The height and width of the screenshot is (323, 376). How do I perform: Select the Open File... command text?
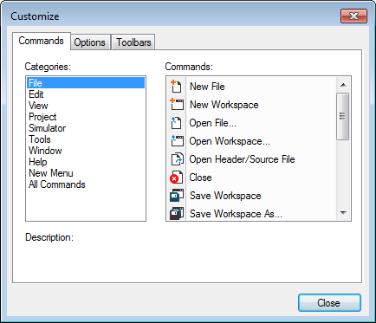(x=212, y=123)
